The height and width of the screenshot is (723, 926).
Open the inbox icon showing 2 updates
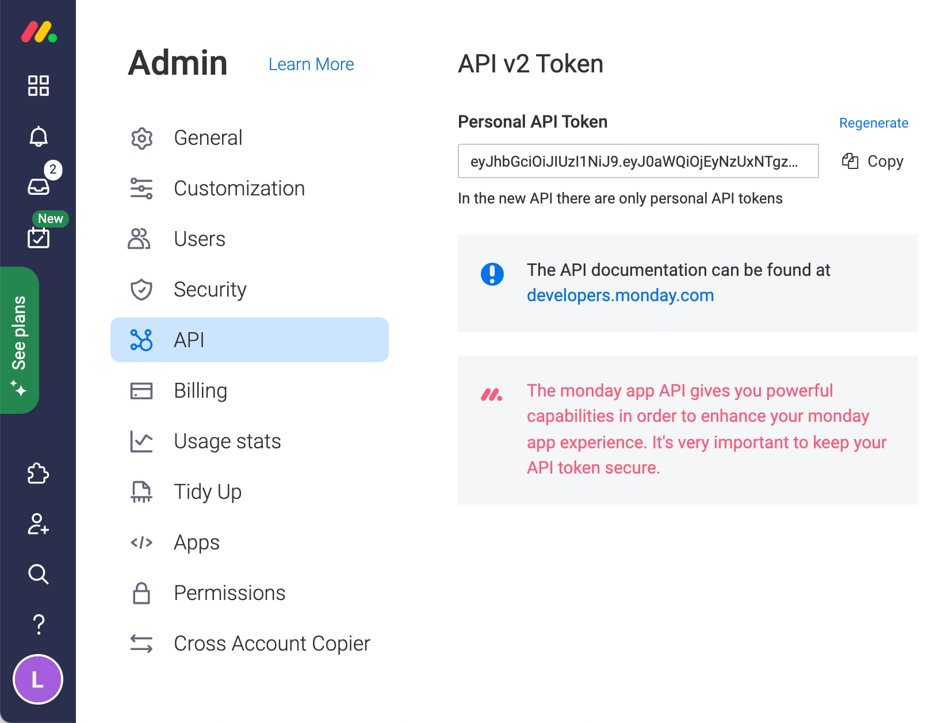point(38,185)
